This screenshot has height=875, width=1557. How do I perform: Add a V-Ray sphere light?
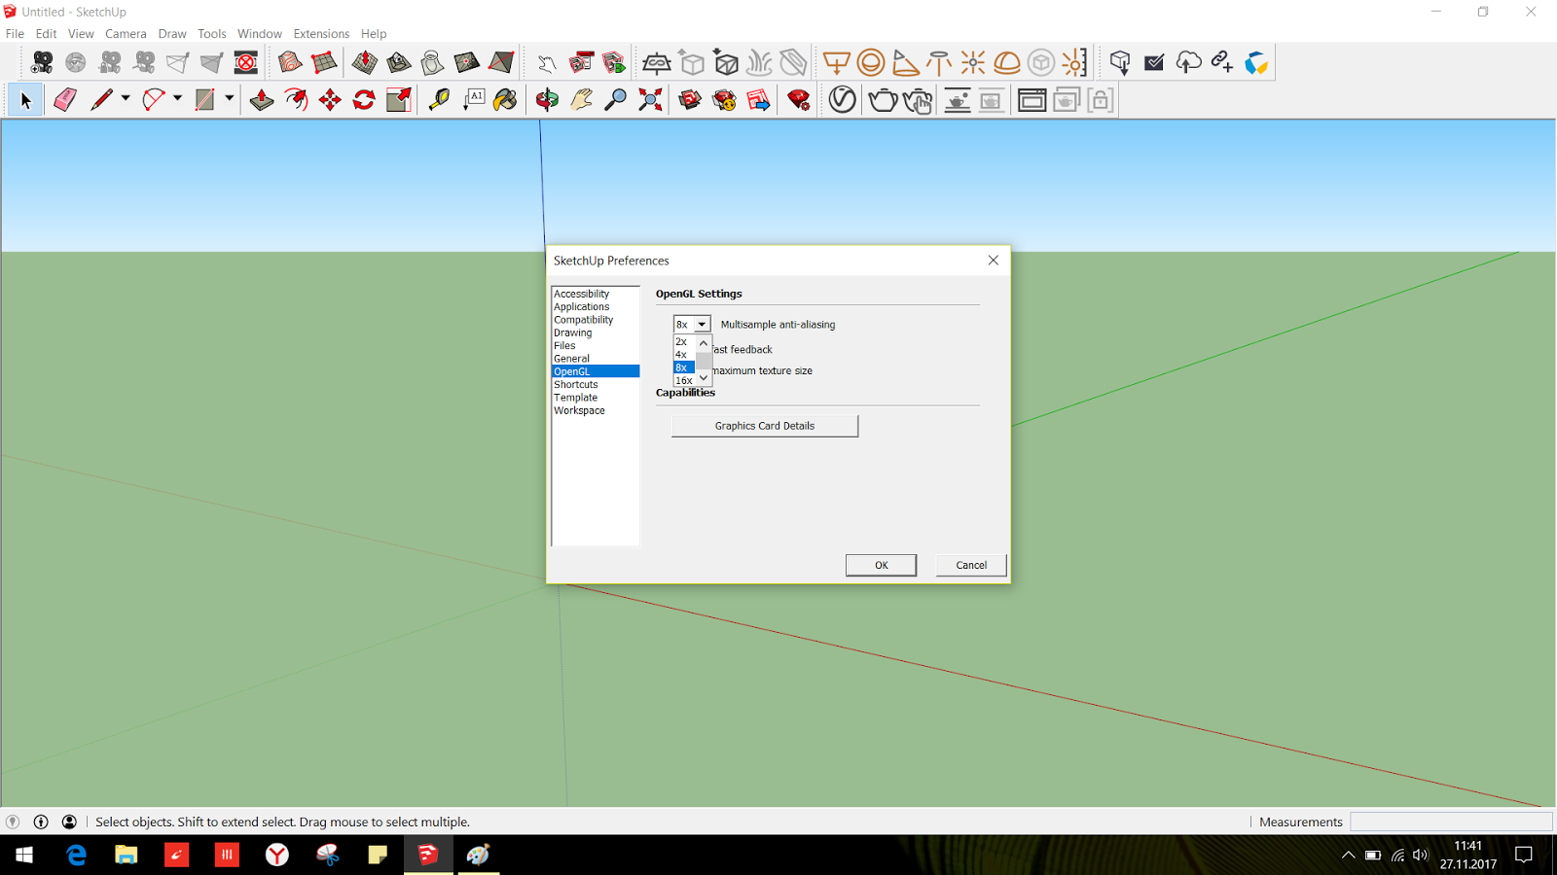click(x=871, y=63)
